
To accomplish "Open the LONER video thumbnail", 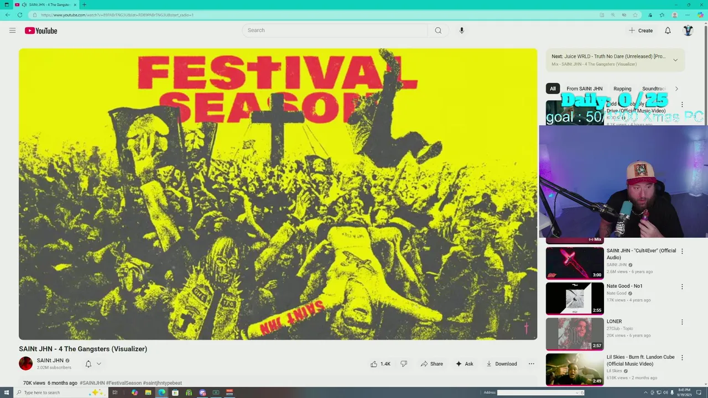I will click(x=575, y=334).
